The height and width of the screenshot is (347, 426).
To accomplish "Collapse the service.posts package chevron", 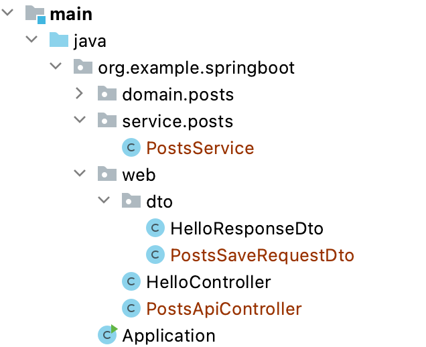I will click(x=80, y=119).
